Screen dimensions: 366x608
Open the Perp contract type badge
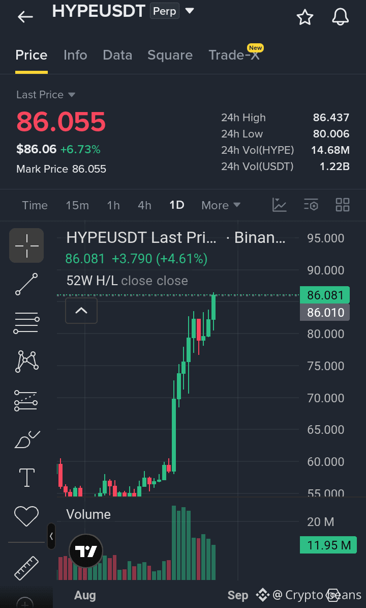(165, 11)
